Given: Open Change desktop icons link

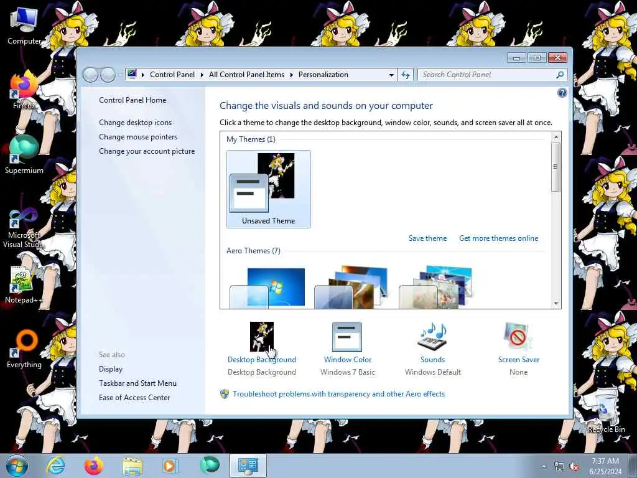Looking at the screenshot, I should point(135,123).
